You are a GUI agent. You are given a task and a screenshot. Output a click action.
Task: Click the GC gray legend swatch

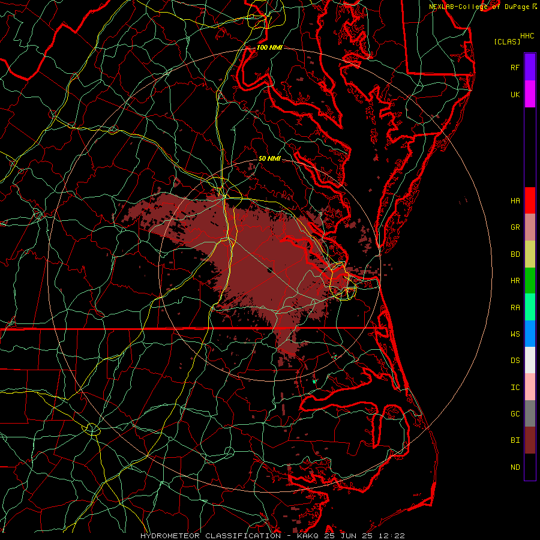pos(530,413)
